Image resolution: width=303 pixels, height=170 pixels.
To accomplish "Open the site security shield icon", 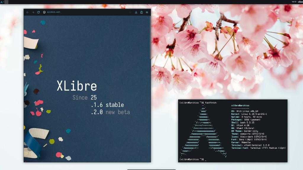I will coord(44,12).
